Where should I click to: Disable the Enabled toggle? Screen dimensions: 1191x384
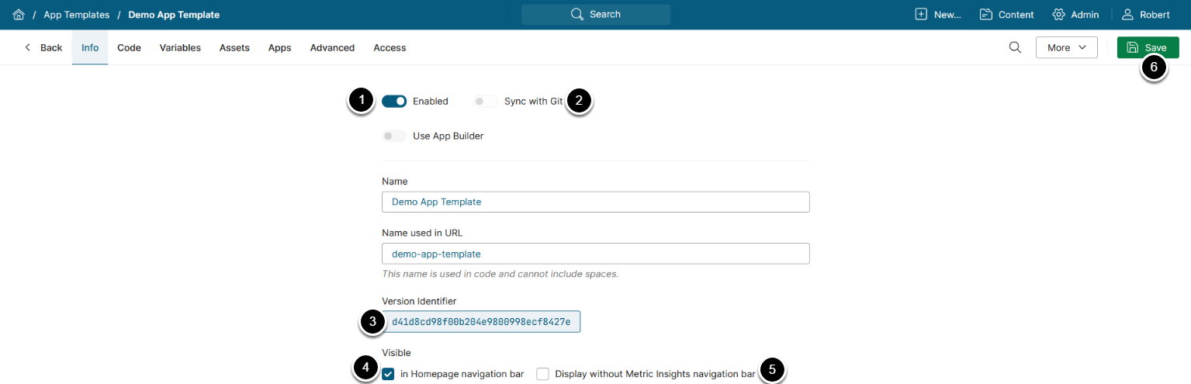[x=394, y=101]
